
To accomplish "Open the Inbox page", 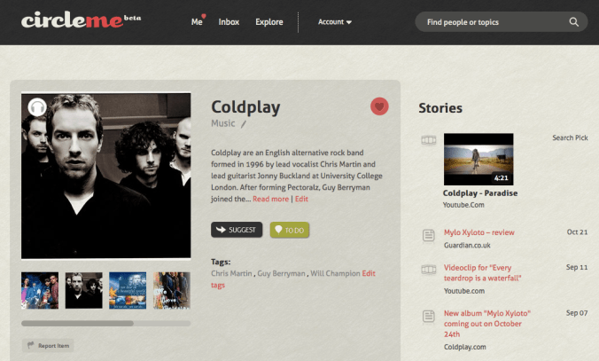I will point(229,22).
